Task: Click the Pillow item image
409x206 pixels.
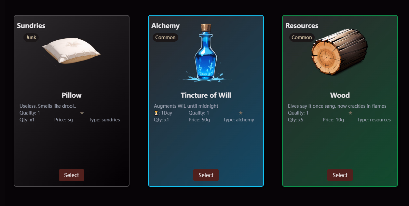Action: pos(71,51)
